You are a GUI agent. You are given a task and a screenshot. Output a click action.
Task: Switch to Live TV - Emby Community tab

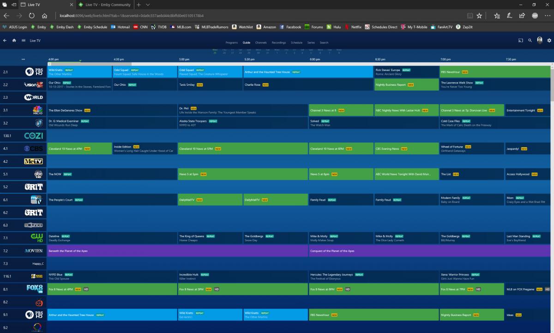(104, 4)
